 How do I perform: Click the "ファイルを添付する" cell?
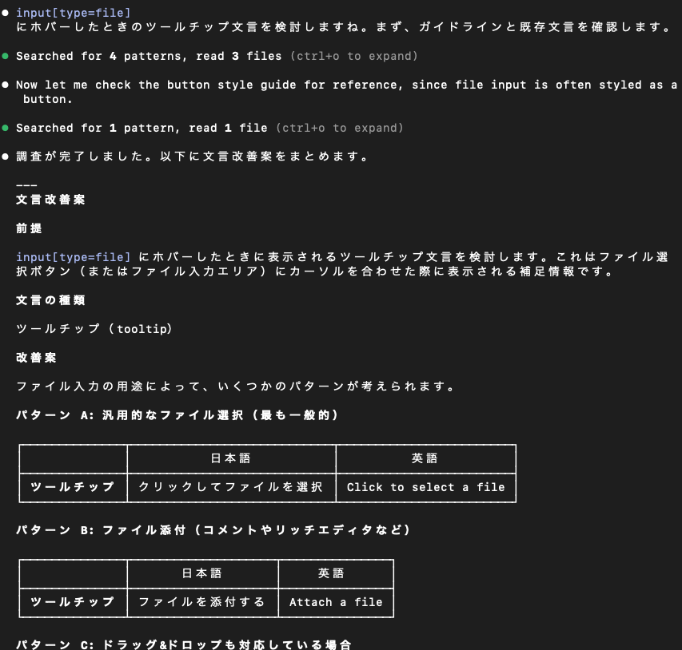(x=202, y=602)
